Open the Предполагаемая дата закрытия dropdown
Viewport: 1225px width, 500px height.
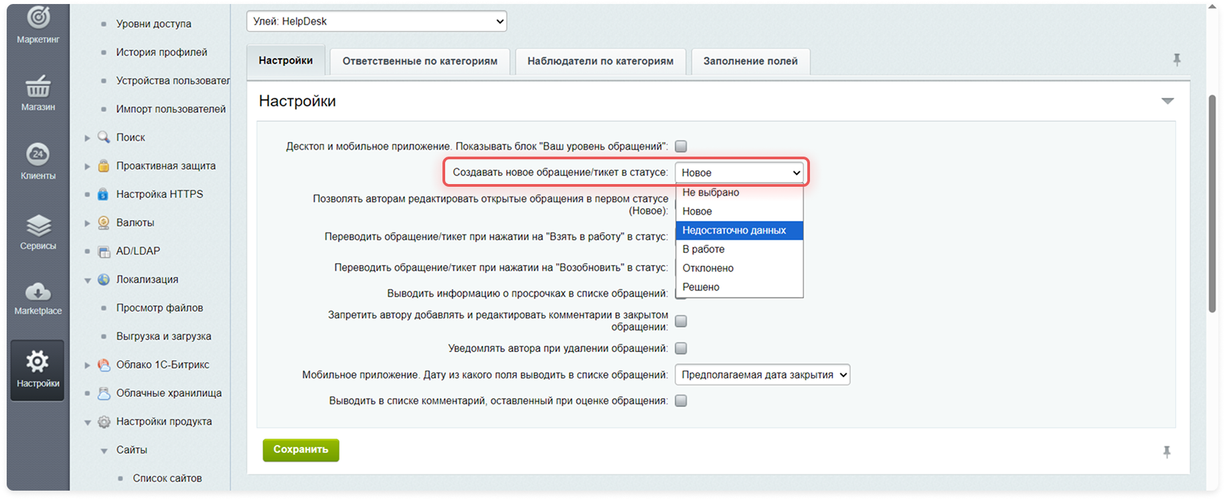coord(762,375)
